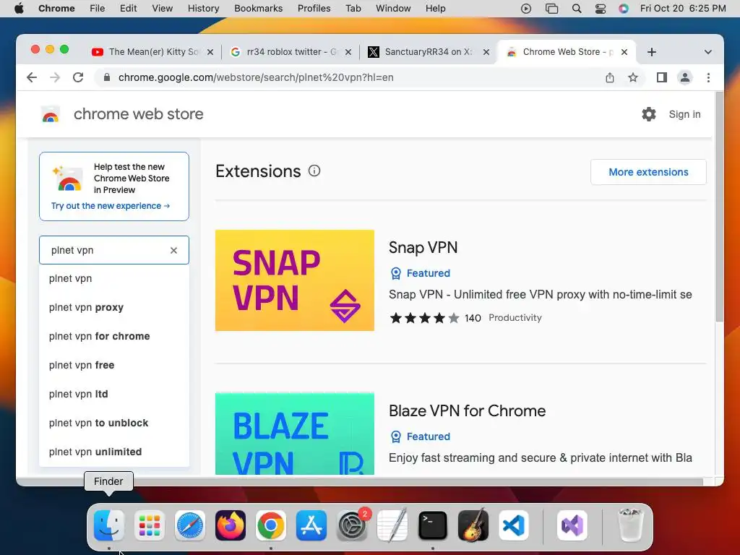
Task: Click the Featured badge under Blaze VPN
Action: [421, 436]
